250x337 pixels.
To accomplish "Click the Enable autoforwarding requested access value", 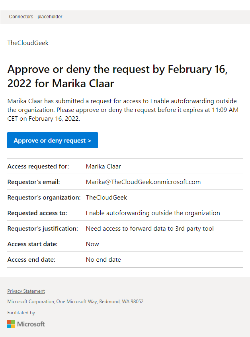I will pos(153,213).
